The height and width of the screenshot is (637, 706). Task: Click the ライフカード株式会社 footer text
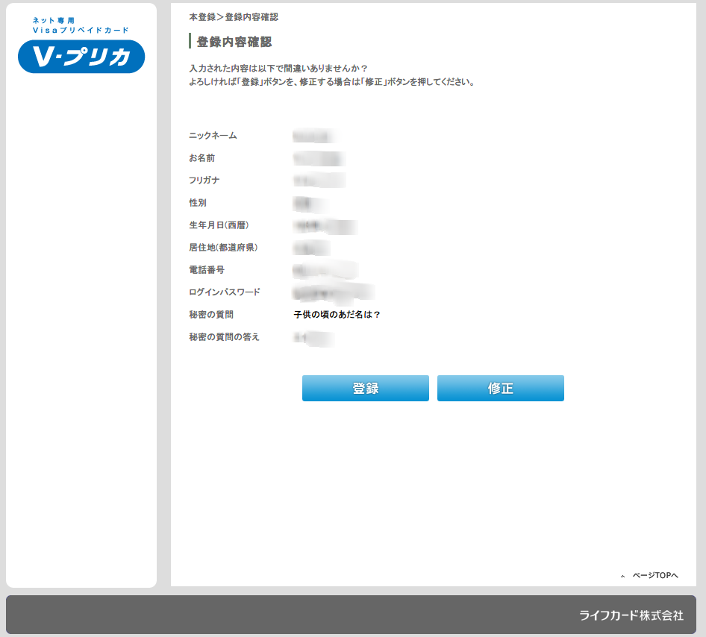click(631, 615)
